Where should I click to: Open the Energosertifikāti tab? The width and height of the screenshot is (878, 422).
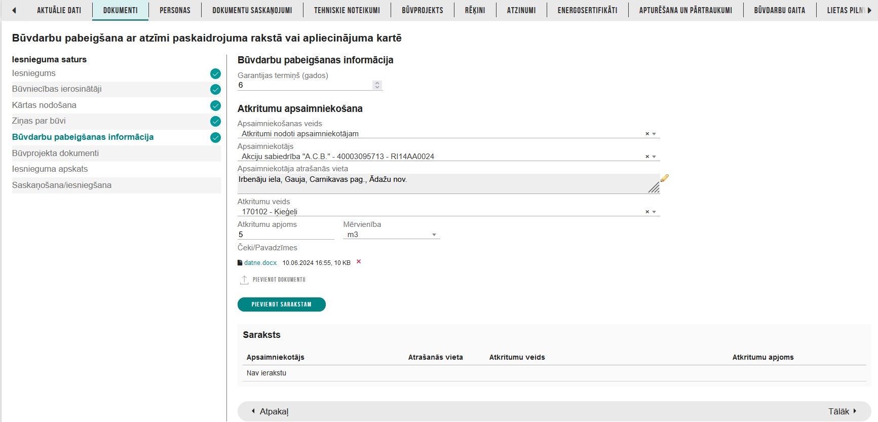pos(588,10)
